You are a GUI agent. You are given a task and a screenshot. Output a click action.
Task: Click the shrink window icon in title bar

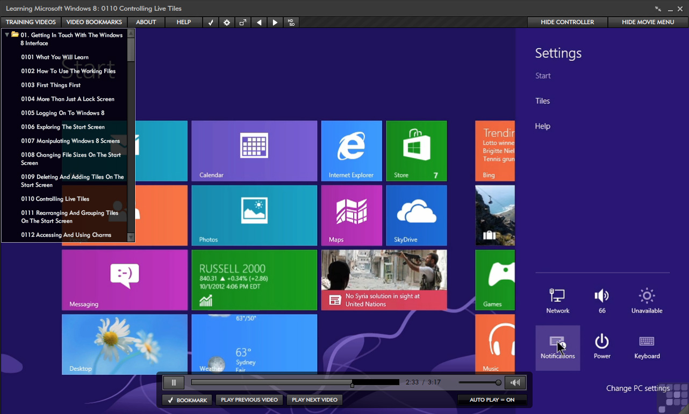pyautogui.click(x=658, y=8)
